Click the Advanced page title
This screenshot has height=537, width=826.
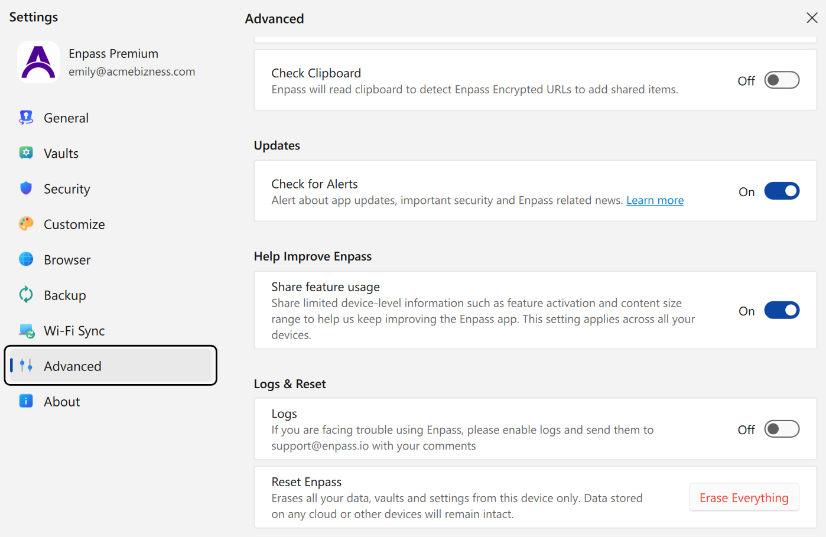point(274,19)
